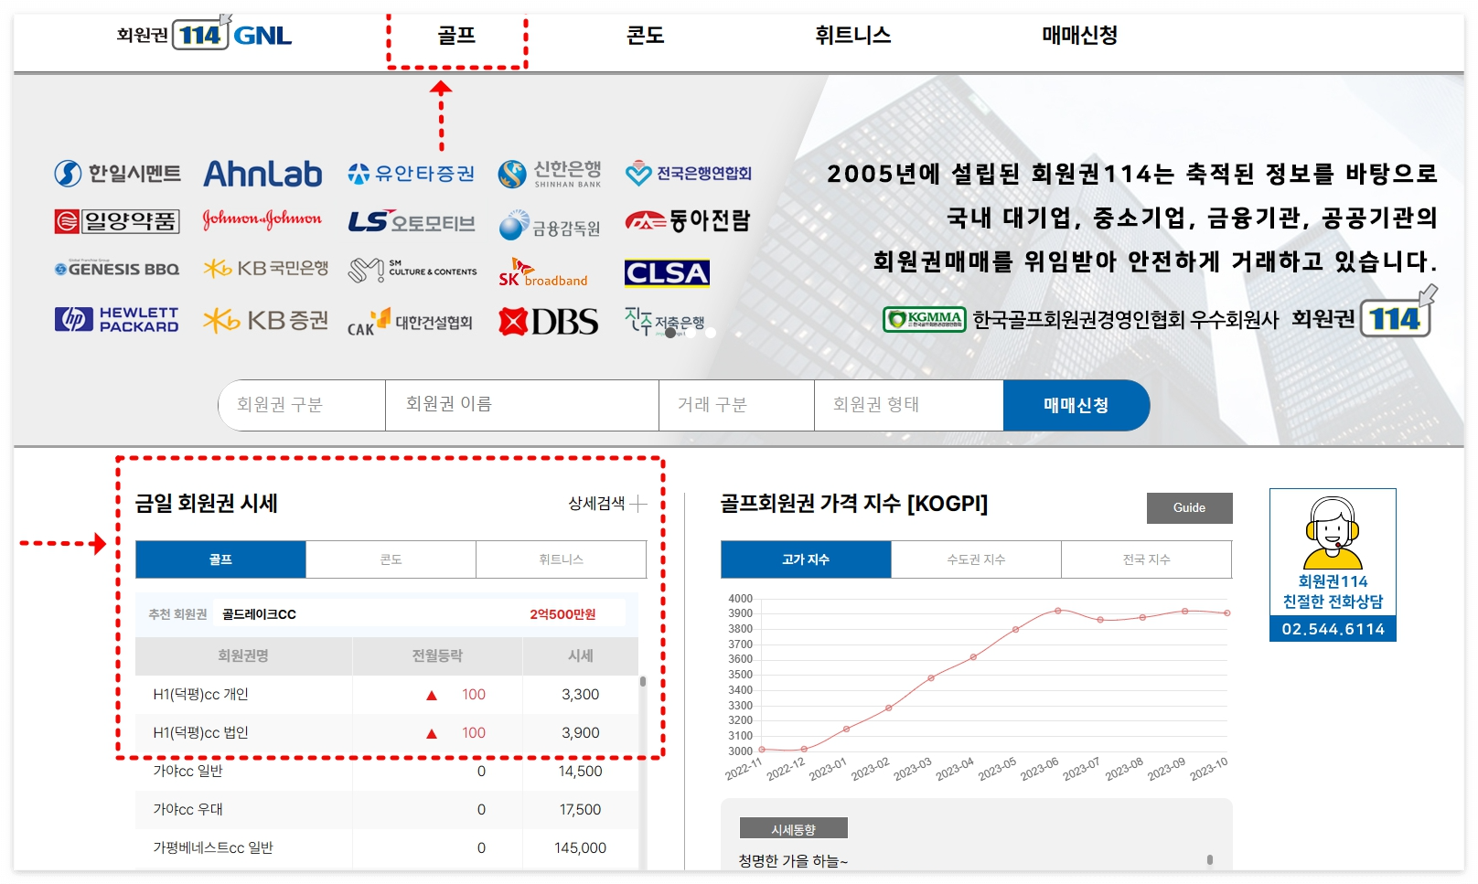Click the 가야cc 일반 row
This screenshot has width=1478, height=884.
pos(387,772)
